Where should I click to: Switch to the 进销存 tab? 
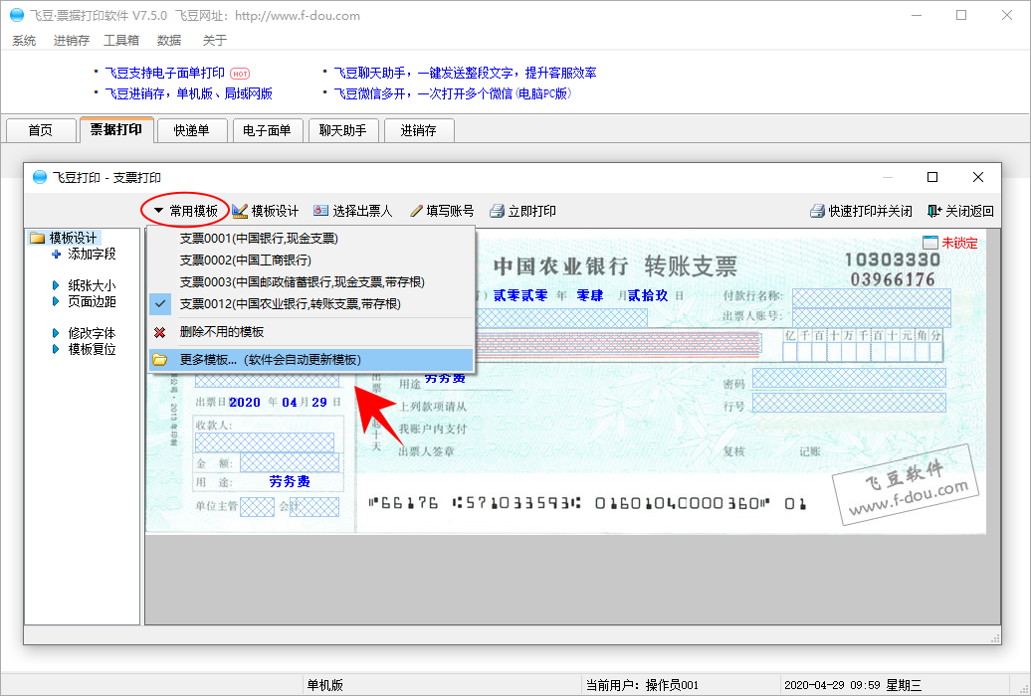click(419, 130)
